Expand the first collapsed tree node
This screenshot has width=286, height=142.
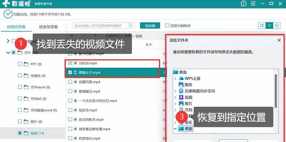click(8, 41)
